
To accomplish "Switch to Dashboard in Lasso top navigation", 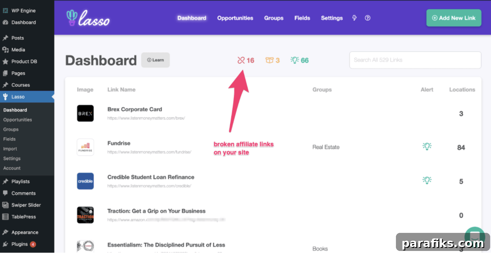I will 192,18.
